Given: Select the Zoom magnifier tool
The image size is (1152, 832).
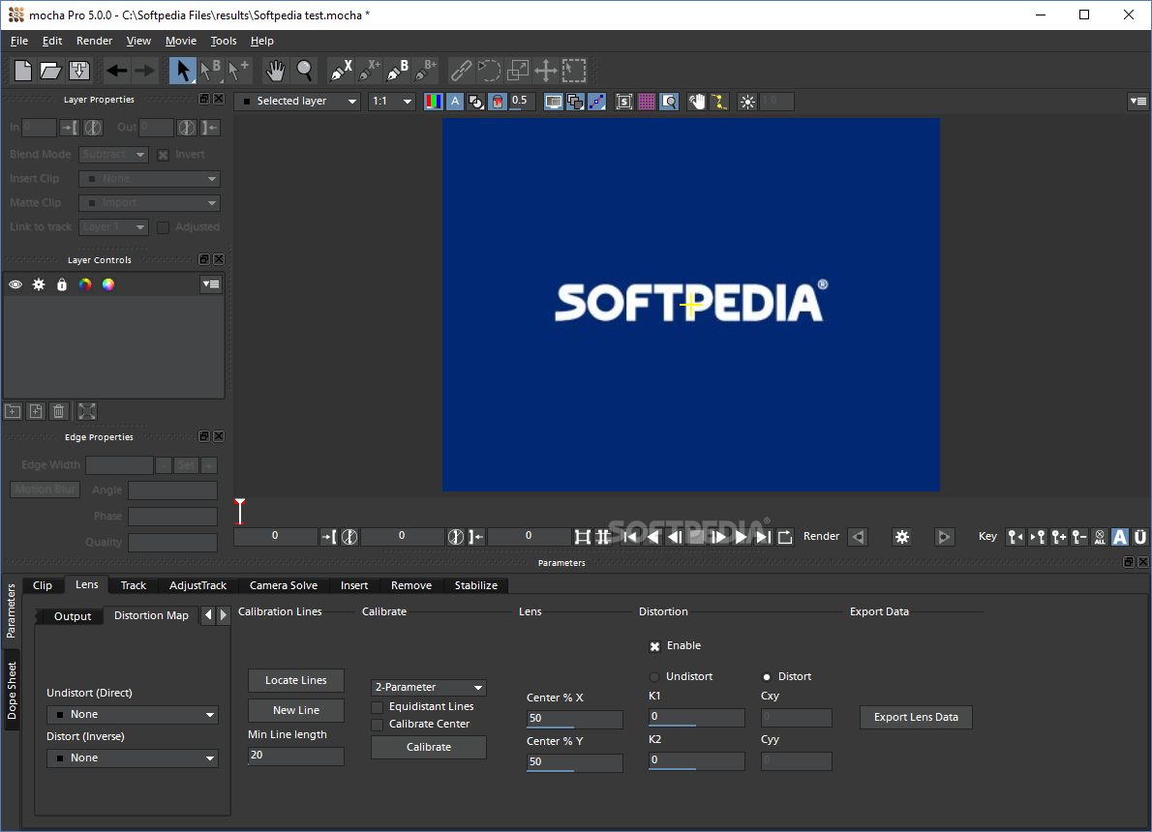Looking at the screenshot, I should click(x=304, y=71).
